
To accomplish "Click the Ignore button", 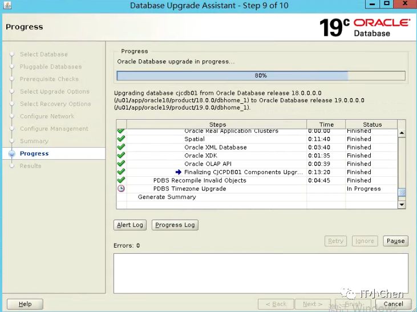I will pyautogui.click(x=365, y=241).
